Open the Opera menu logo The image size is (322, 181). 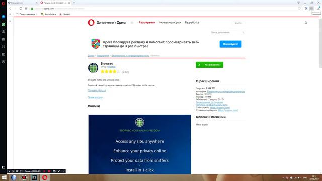3,3
